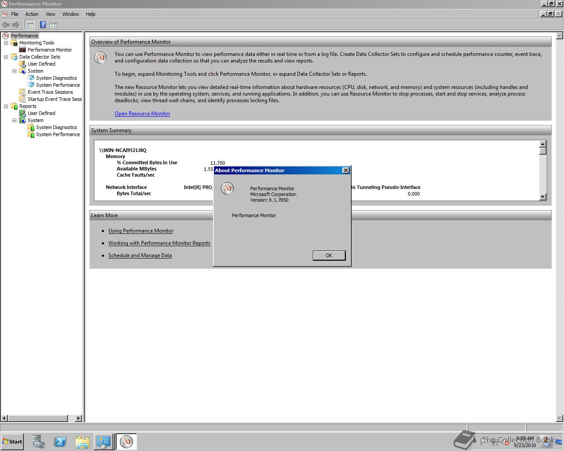Select the System icon under Reports
This screenshot has width=564, height=451.
pyautogui.click(x=22, y=120)
